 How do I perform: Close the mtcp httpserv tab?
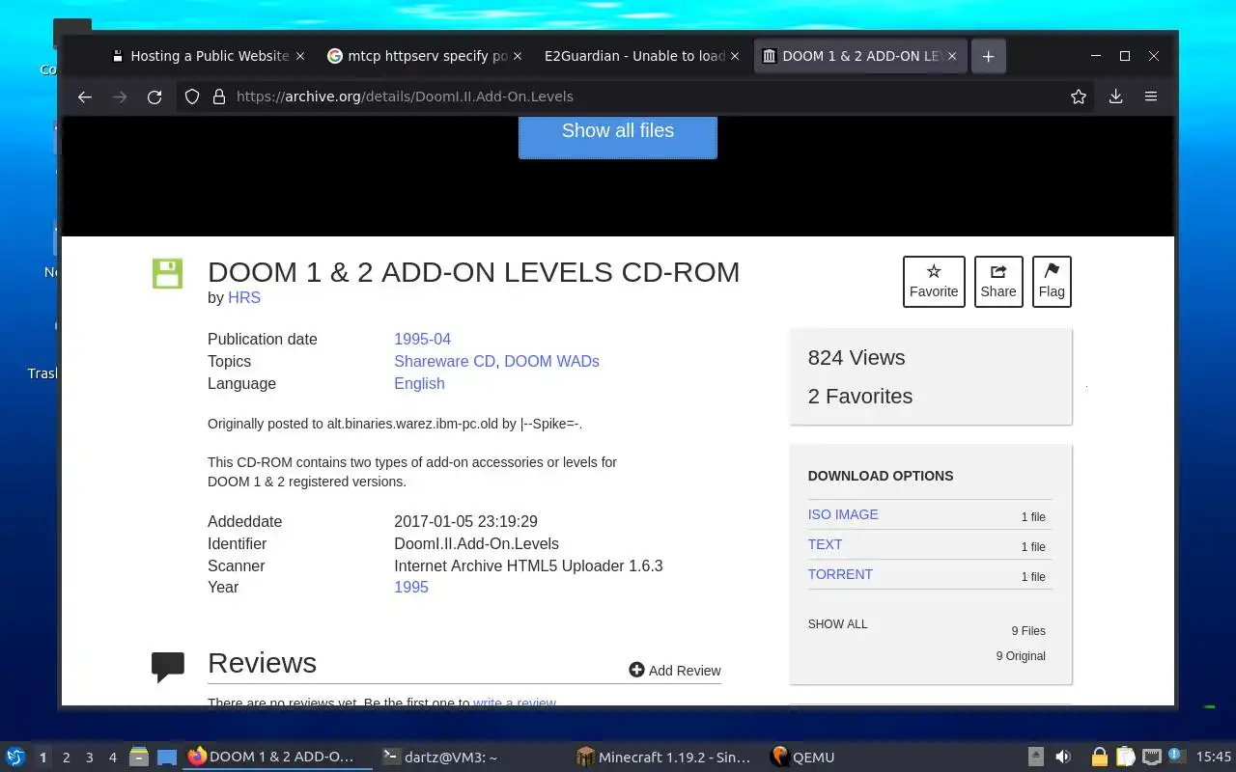pos(518,56)
